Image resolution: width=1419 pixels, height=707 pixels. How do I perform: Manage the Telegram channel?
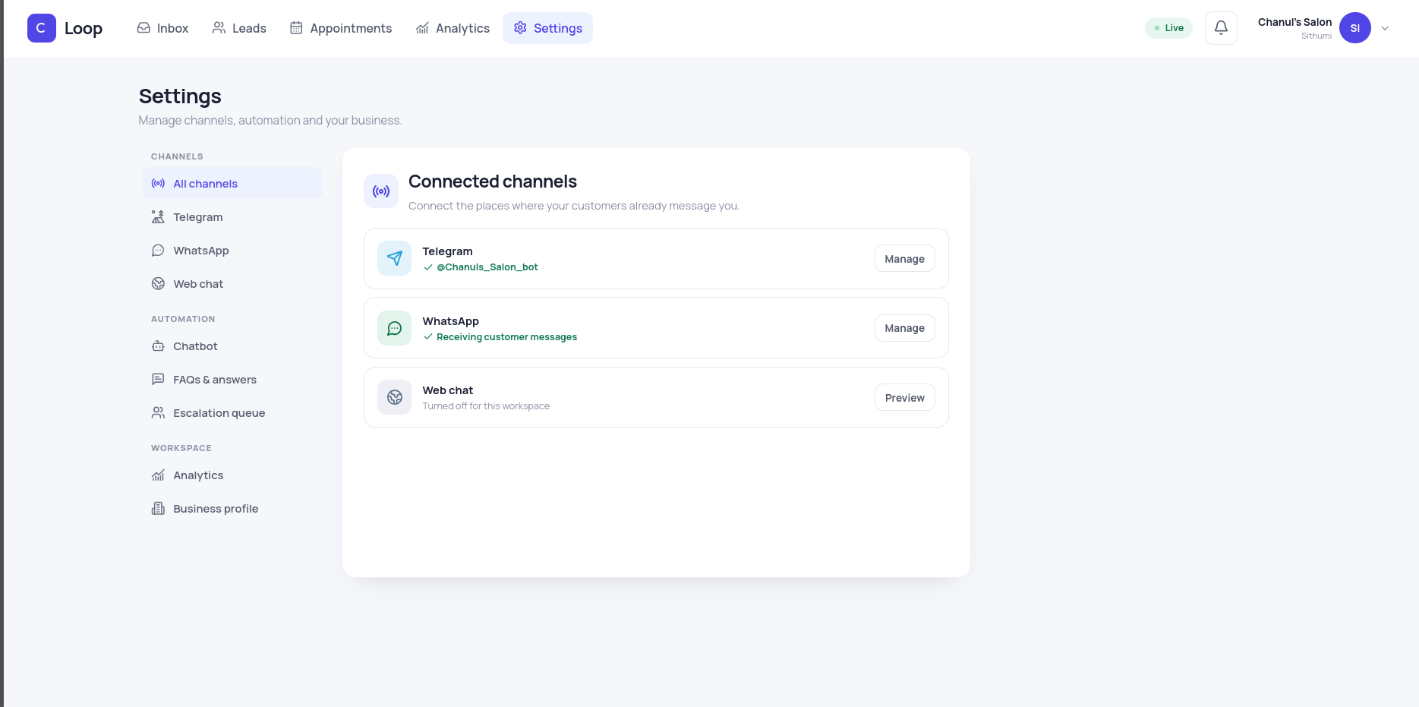[904, 259]
